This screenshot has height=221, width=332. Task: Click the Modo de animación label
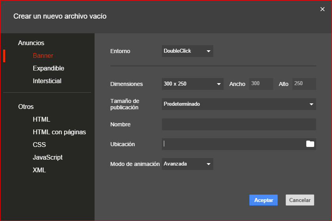pos(135,164)
